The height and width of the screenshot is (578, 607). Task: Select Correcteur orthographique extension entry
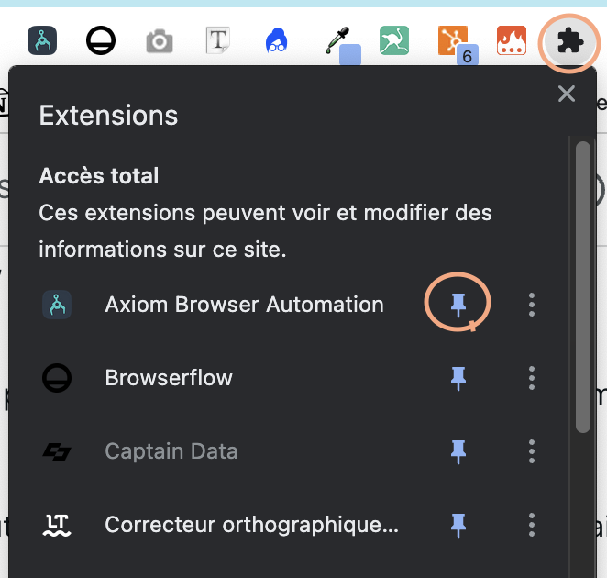251,525
